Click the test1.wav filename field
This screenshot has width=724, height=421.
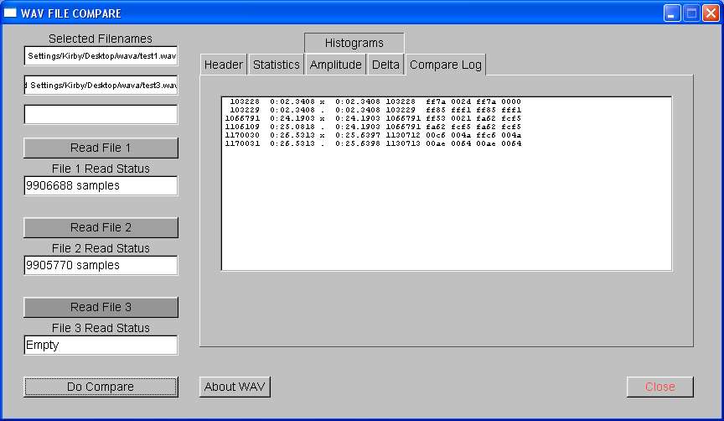101,56
